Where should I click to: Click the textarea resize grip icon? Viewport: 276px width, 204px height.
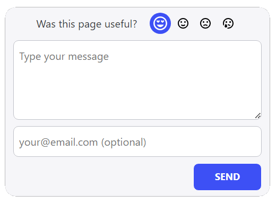pyautogui.click(x=258, y=116)
